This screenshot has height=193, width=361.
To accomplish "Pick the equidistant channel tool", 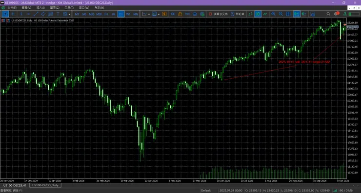I will tap(43, 14).
